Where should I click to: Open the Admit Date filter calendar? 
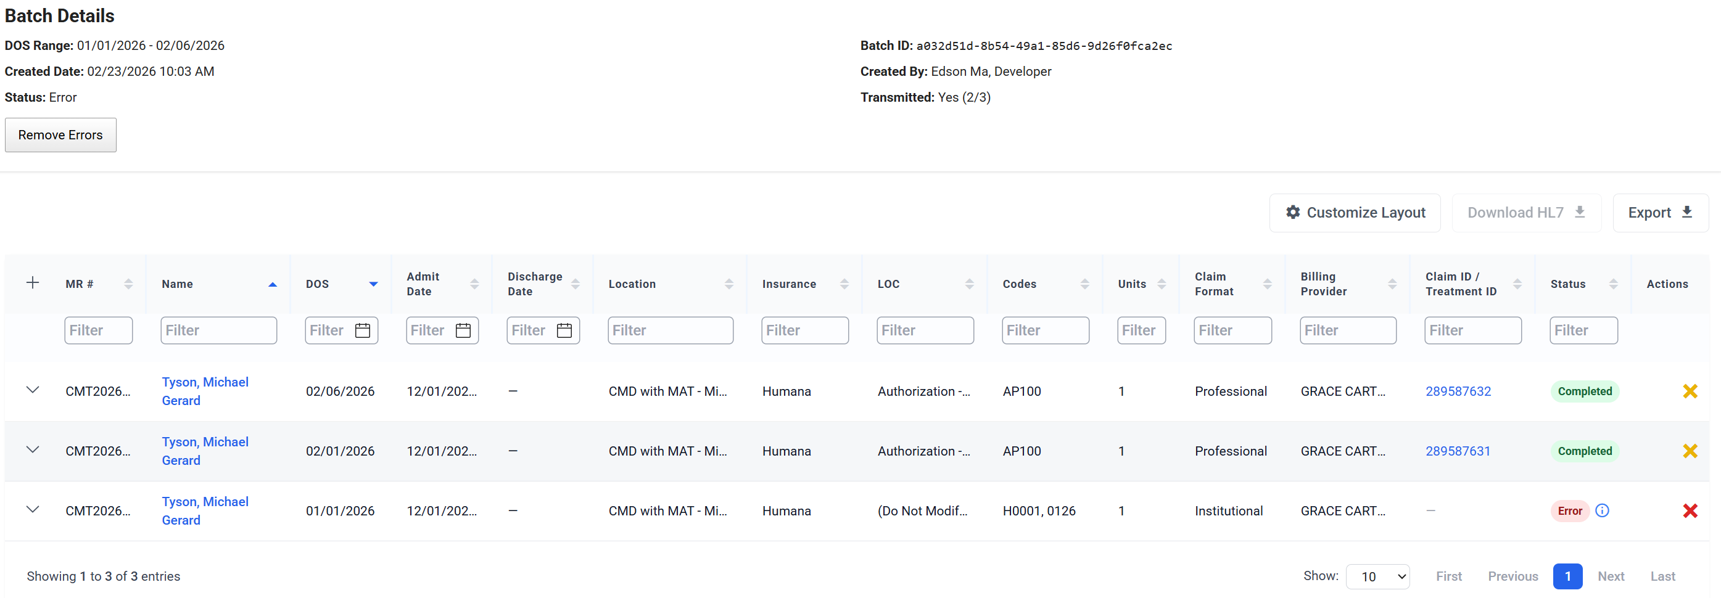pos(463,330)
